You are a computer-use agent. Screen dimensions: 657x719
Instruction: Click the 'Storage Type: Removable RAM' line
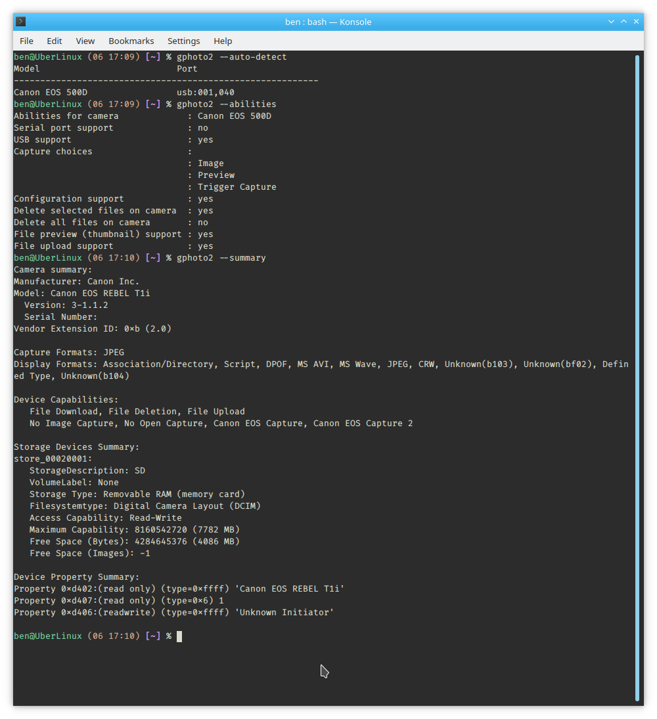[137, 494]
